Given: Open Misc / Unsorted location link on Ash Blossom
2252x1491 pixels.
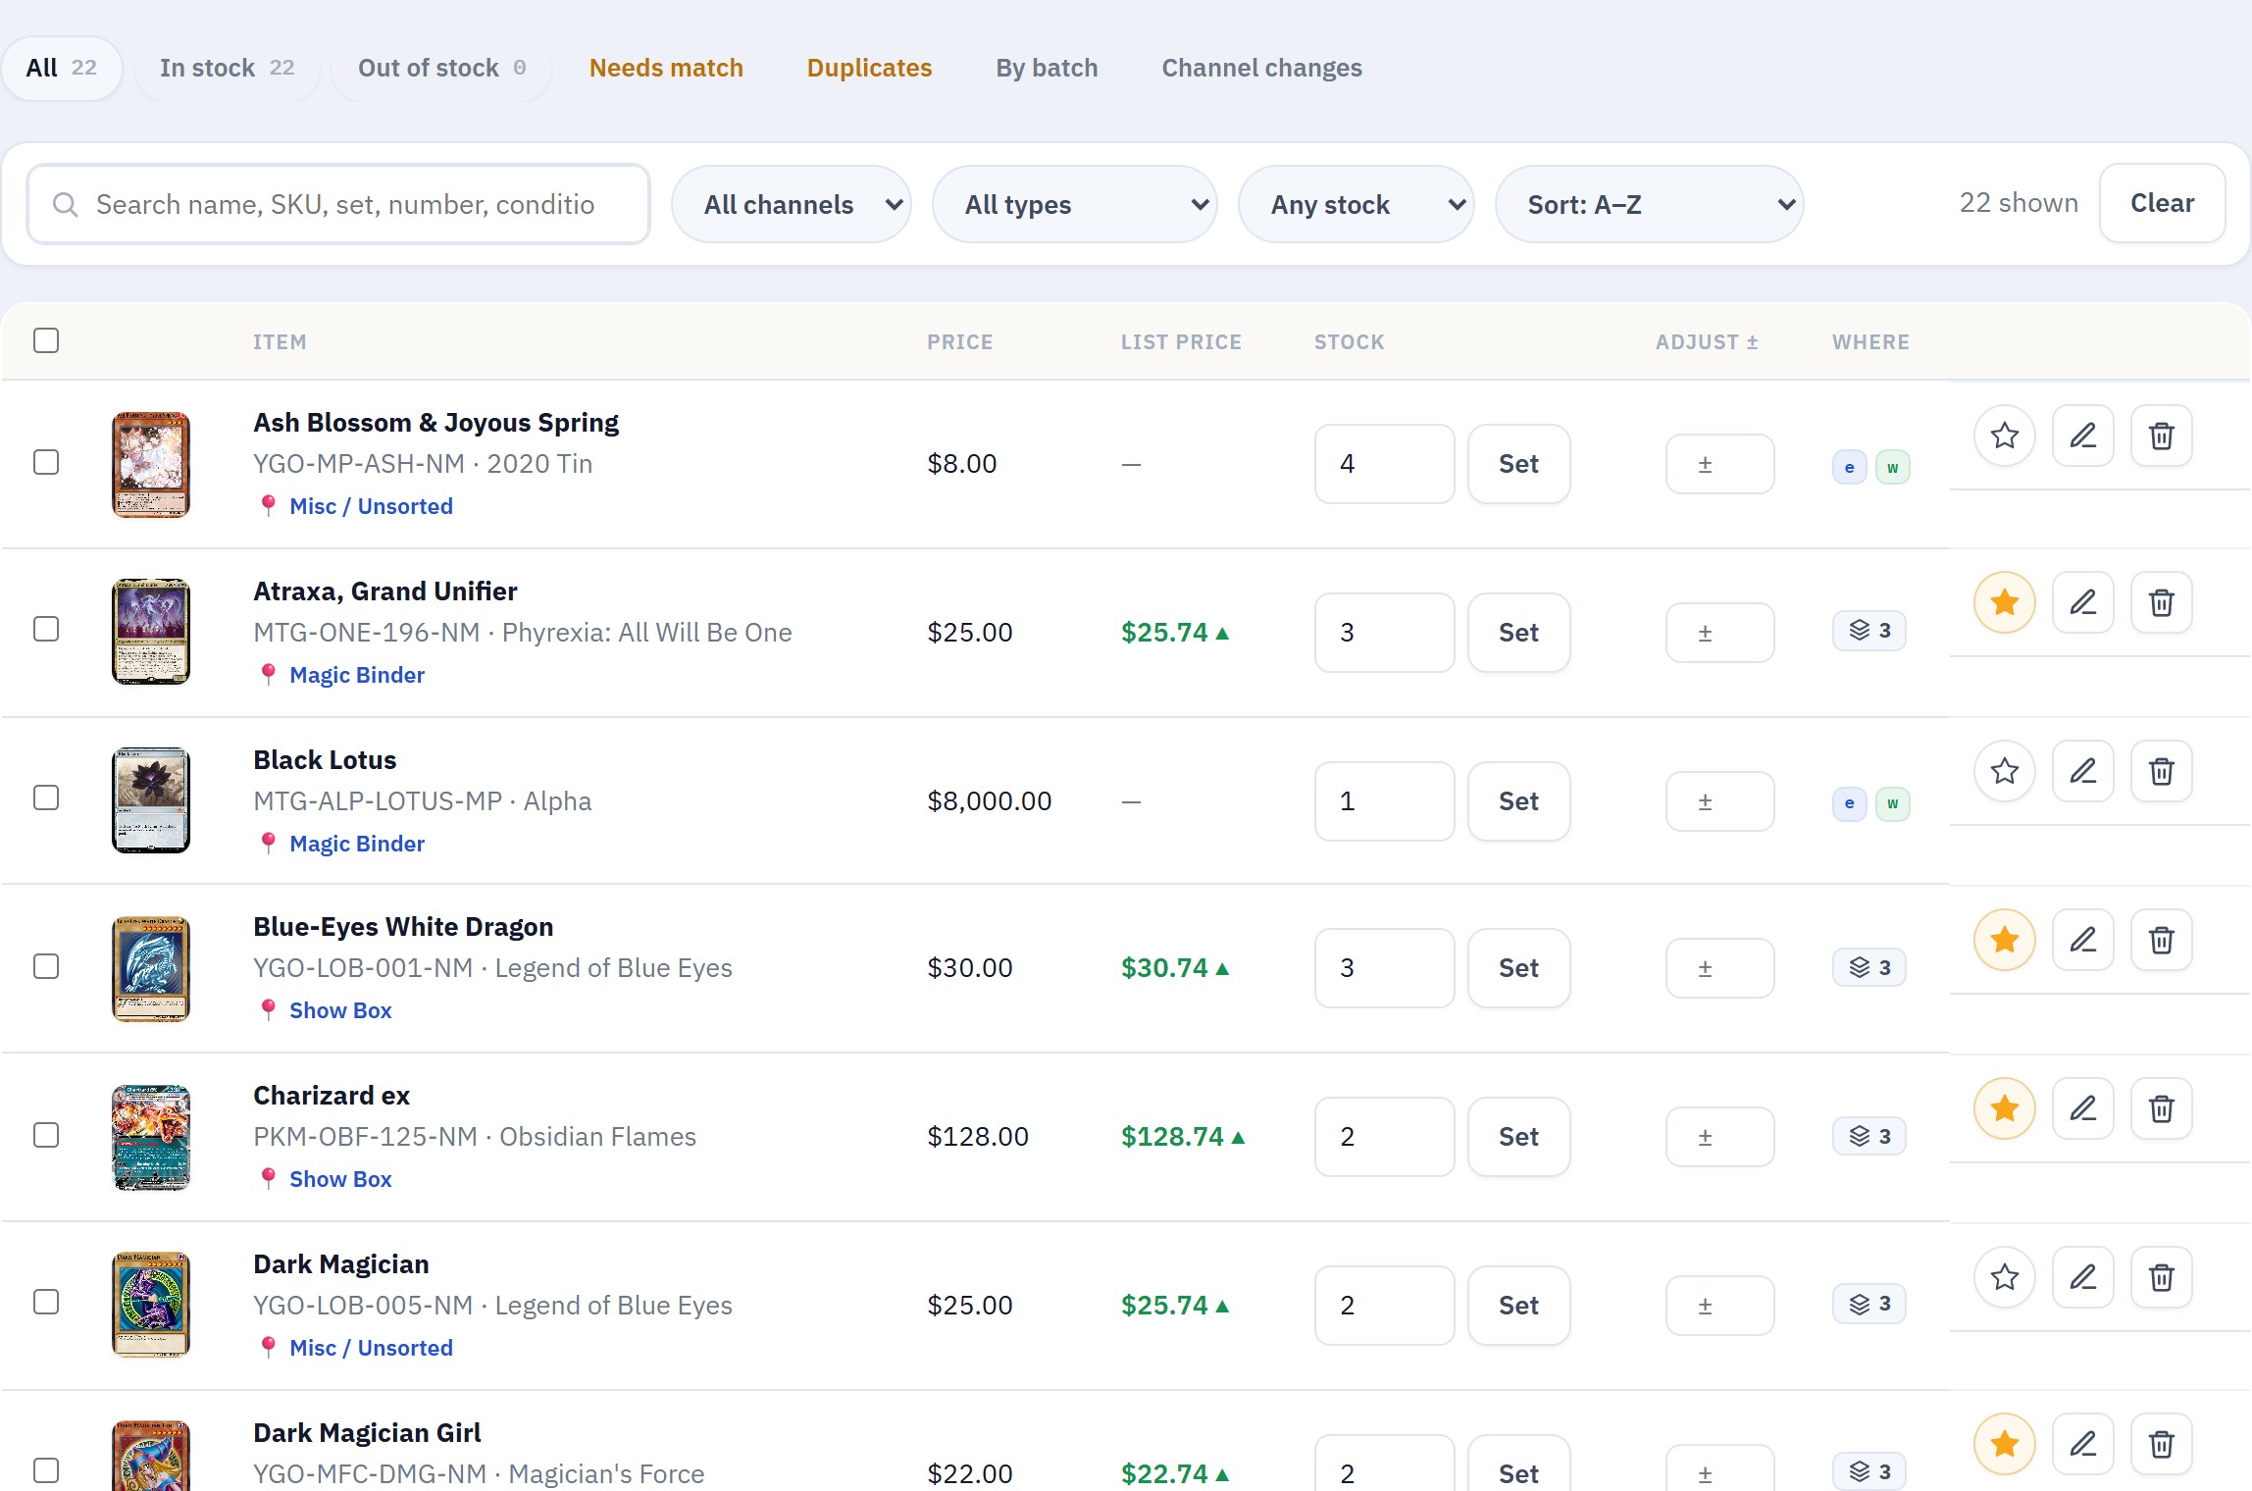Looking at the screenshot, I should point(371,506).
